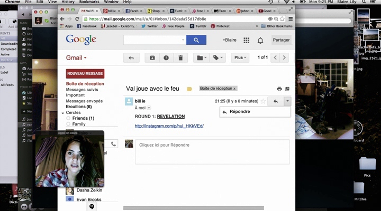Screen dimensions: 381x211
Task: Open search options dropdown arrow
Action: click(183, 40)
